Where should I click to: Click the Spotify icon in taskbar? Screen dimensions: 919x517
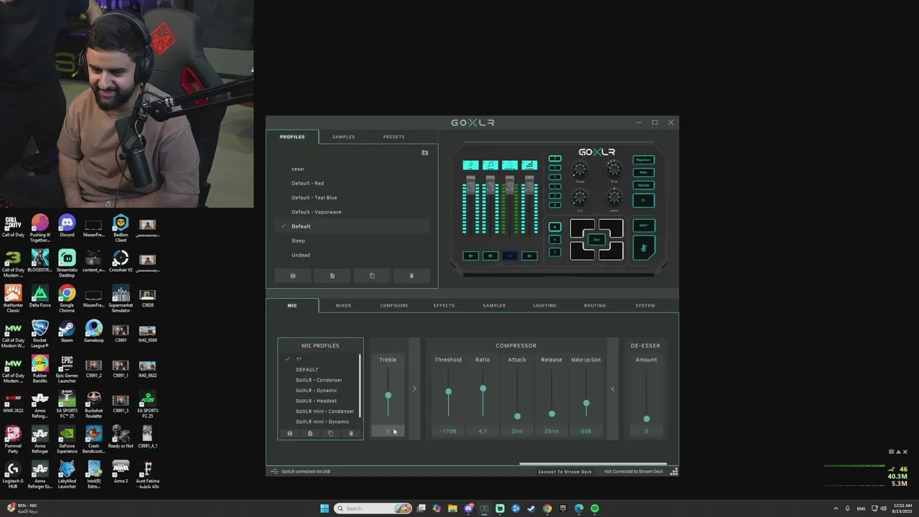[x=594, y=508]
